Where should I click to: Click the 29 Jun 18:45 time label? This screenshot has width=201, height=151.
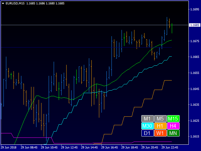coord(130,148)
